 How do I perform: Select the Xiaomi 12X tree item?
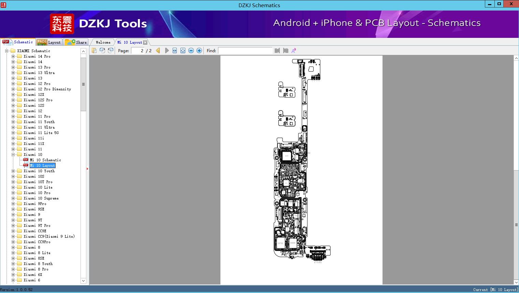coord(34,94)
